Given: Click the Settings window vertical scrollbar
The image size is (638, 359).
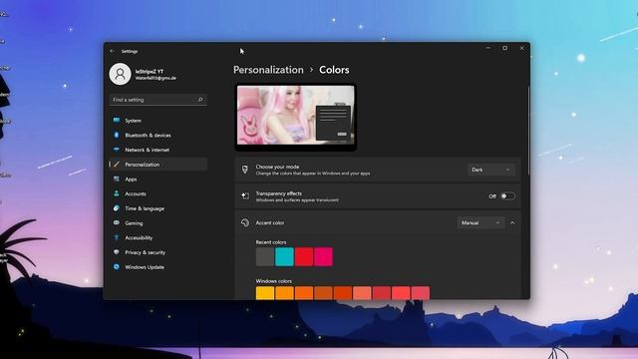Looking at the screenshot, I should [x=528, y=131].
